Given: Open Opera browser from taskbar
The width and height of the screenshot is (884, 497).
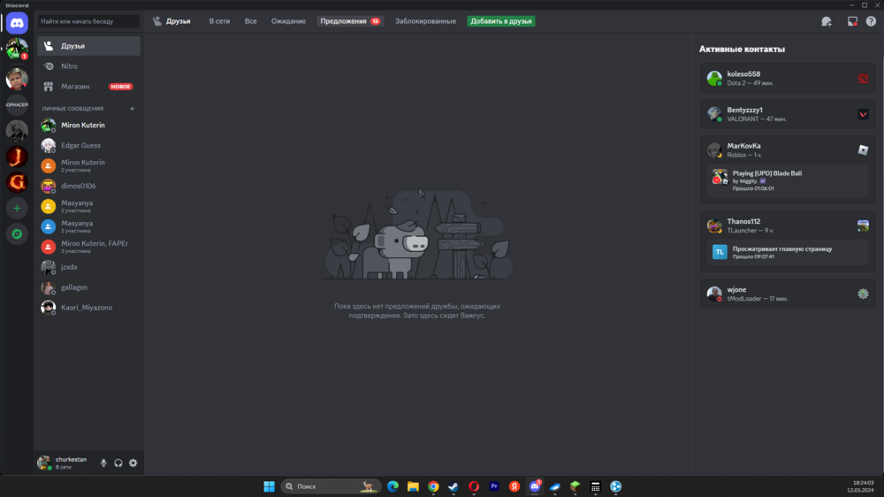Looking at the screenshot, I should click(x=474, y=486).
